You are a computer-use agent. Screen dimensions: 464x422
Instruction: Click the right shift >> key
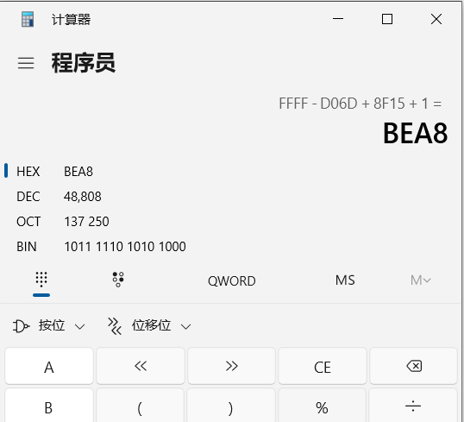(x=231, y=366)
